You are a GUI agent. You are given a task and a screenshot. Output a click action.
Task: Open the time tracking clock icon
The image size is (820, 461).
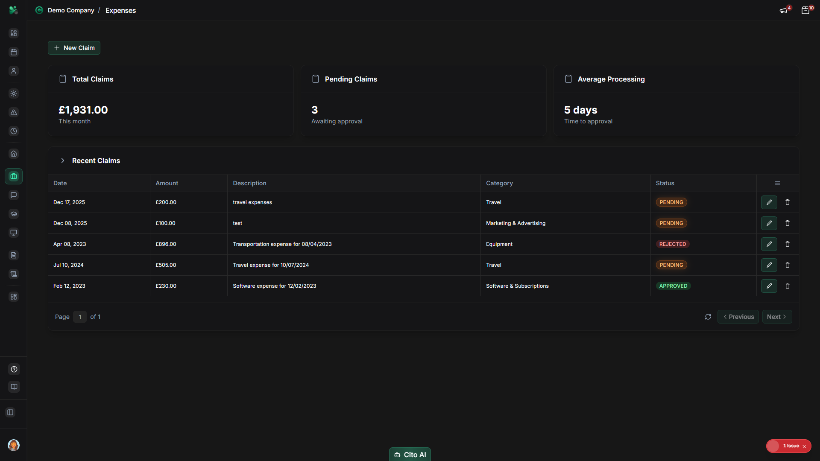coord(14,131)
